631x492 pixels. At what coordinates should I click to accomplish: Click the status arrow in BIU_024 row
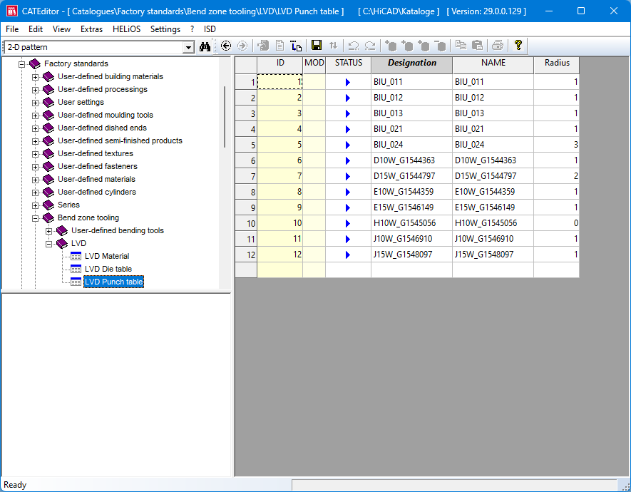348,145
